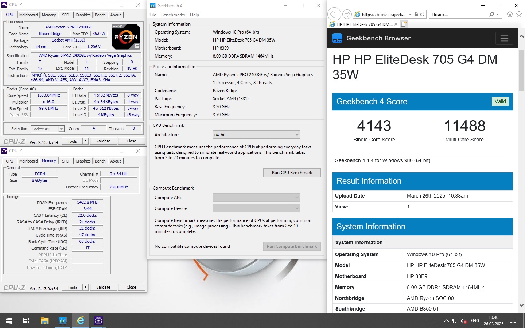Select CPU tab in lower CPU-Z

pos(10,161)
